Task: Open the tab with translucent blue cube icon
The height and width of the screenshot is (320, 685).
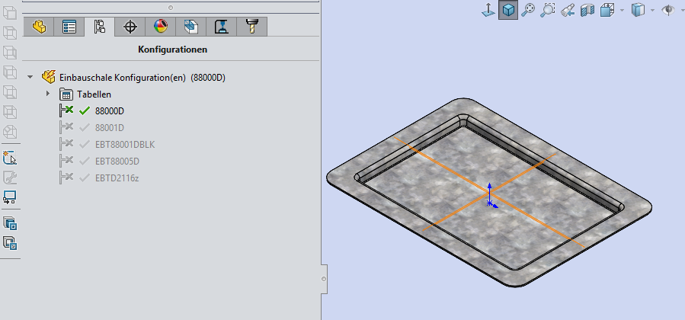Action: [191, 27]
